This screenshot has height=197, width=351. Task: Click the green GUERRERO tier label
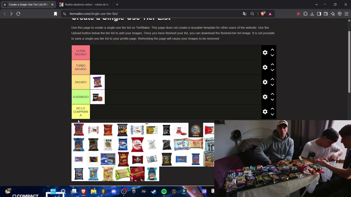(x=81, y=97)
